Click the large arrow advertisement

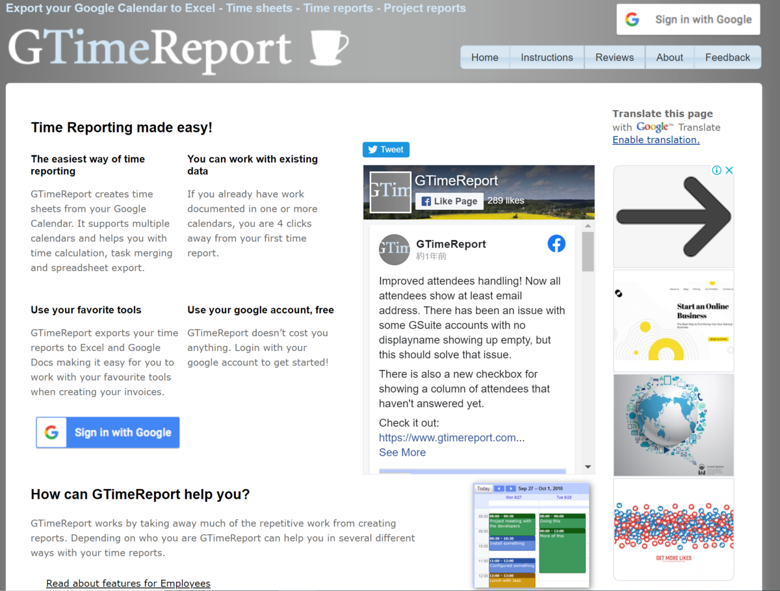[x=673, y=217]
